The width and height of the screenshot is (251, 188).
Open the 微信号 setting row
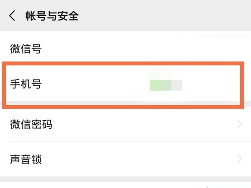point(26,49)
